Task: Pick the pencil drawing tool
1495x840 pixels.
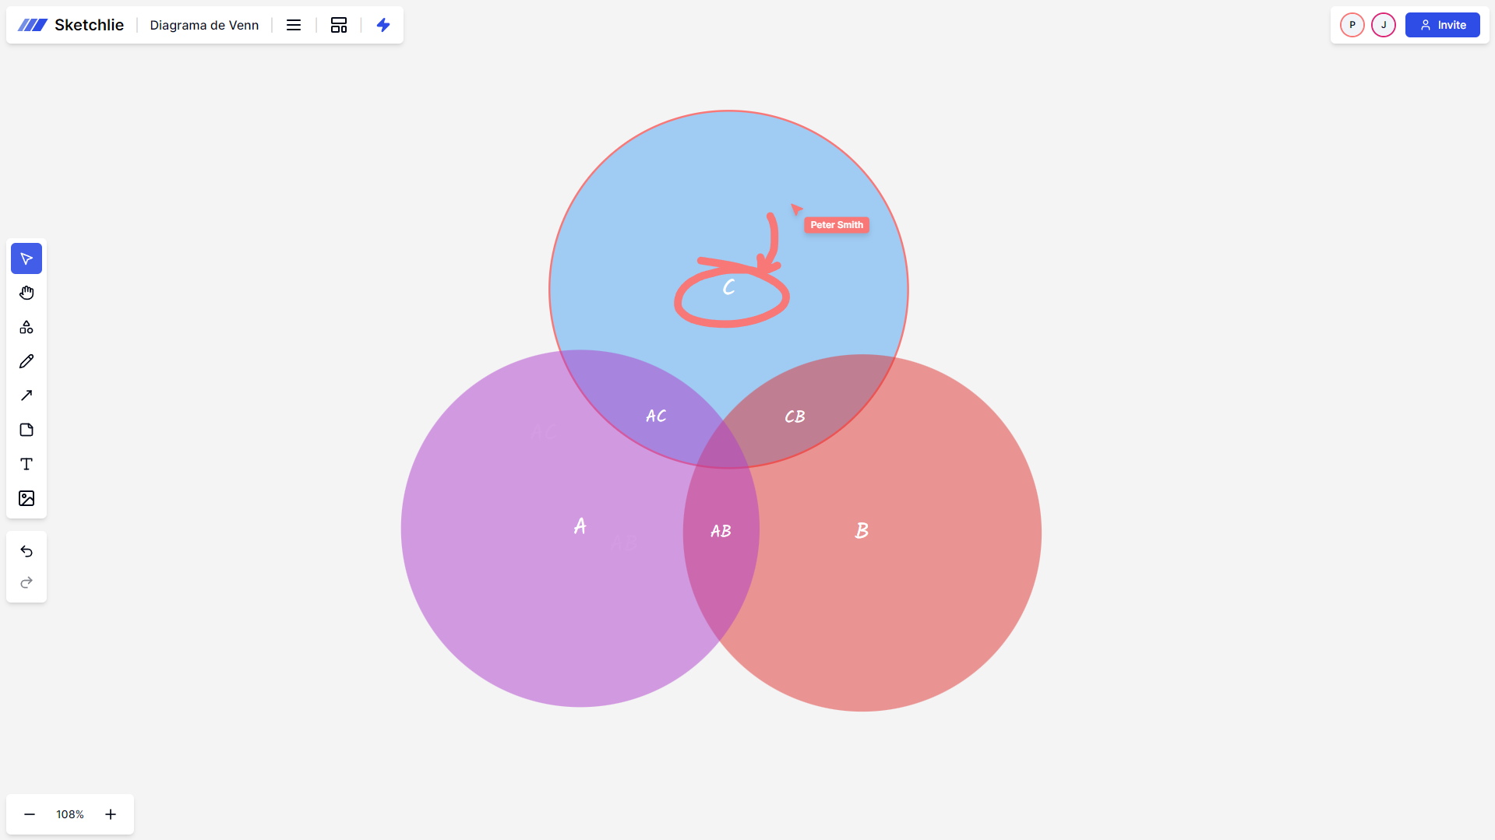Action: point(26,360)
